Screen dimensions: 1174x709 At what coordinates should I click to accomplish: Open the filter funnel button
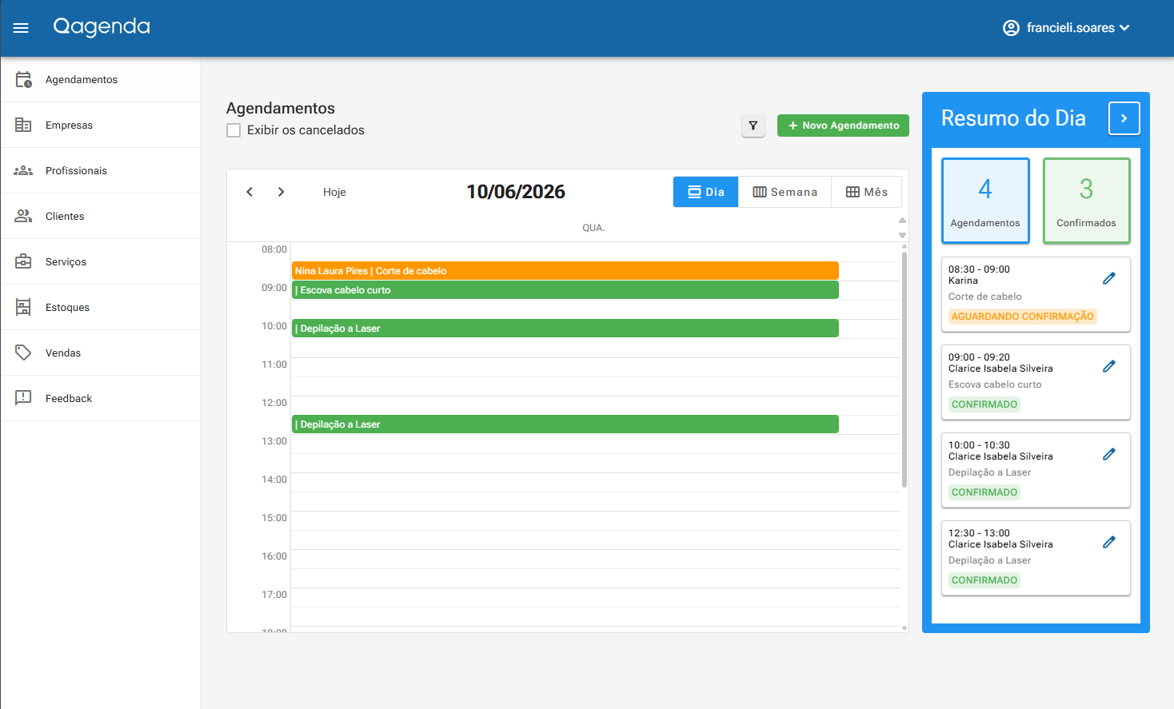pyautogui.click(x=753, y=125)
